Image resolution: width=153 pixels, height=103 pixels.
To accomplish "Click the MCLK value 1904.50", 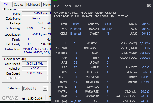I will (145, 24).
